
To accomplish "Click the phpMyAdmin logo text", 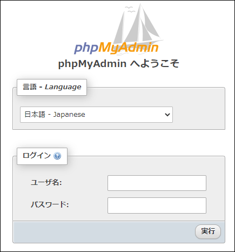I will [116, 48].
